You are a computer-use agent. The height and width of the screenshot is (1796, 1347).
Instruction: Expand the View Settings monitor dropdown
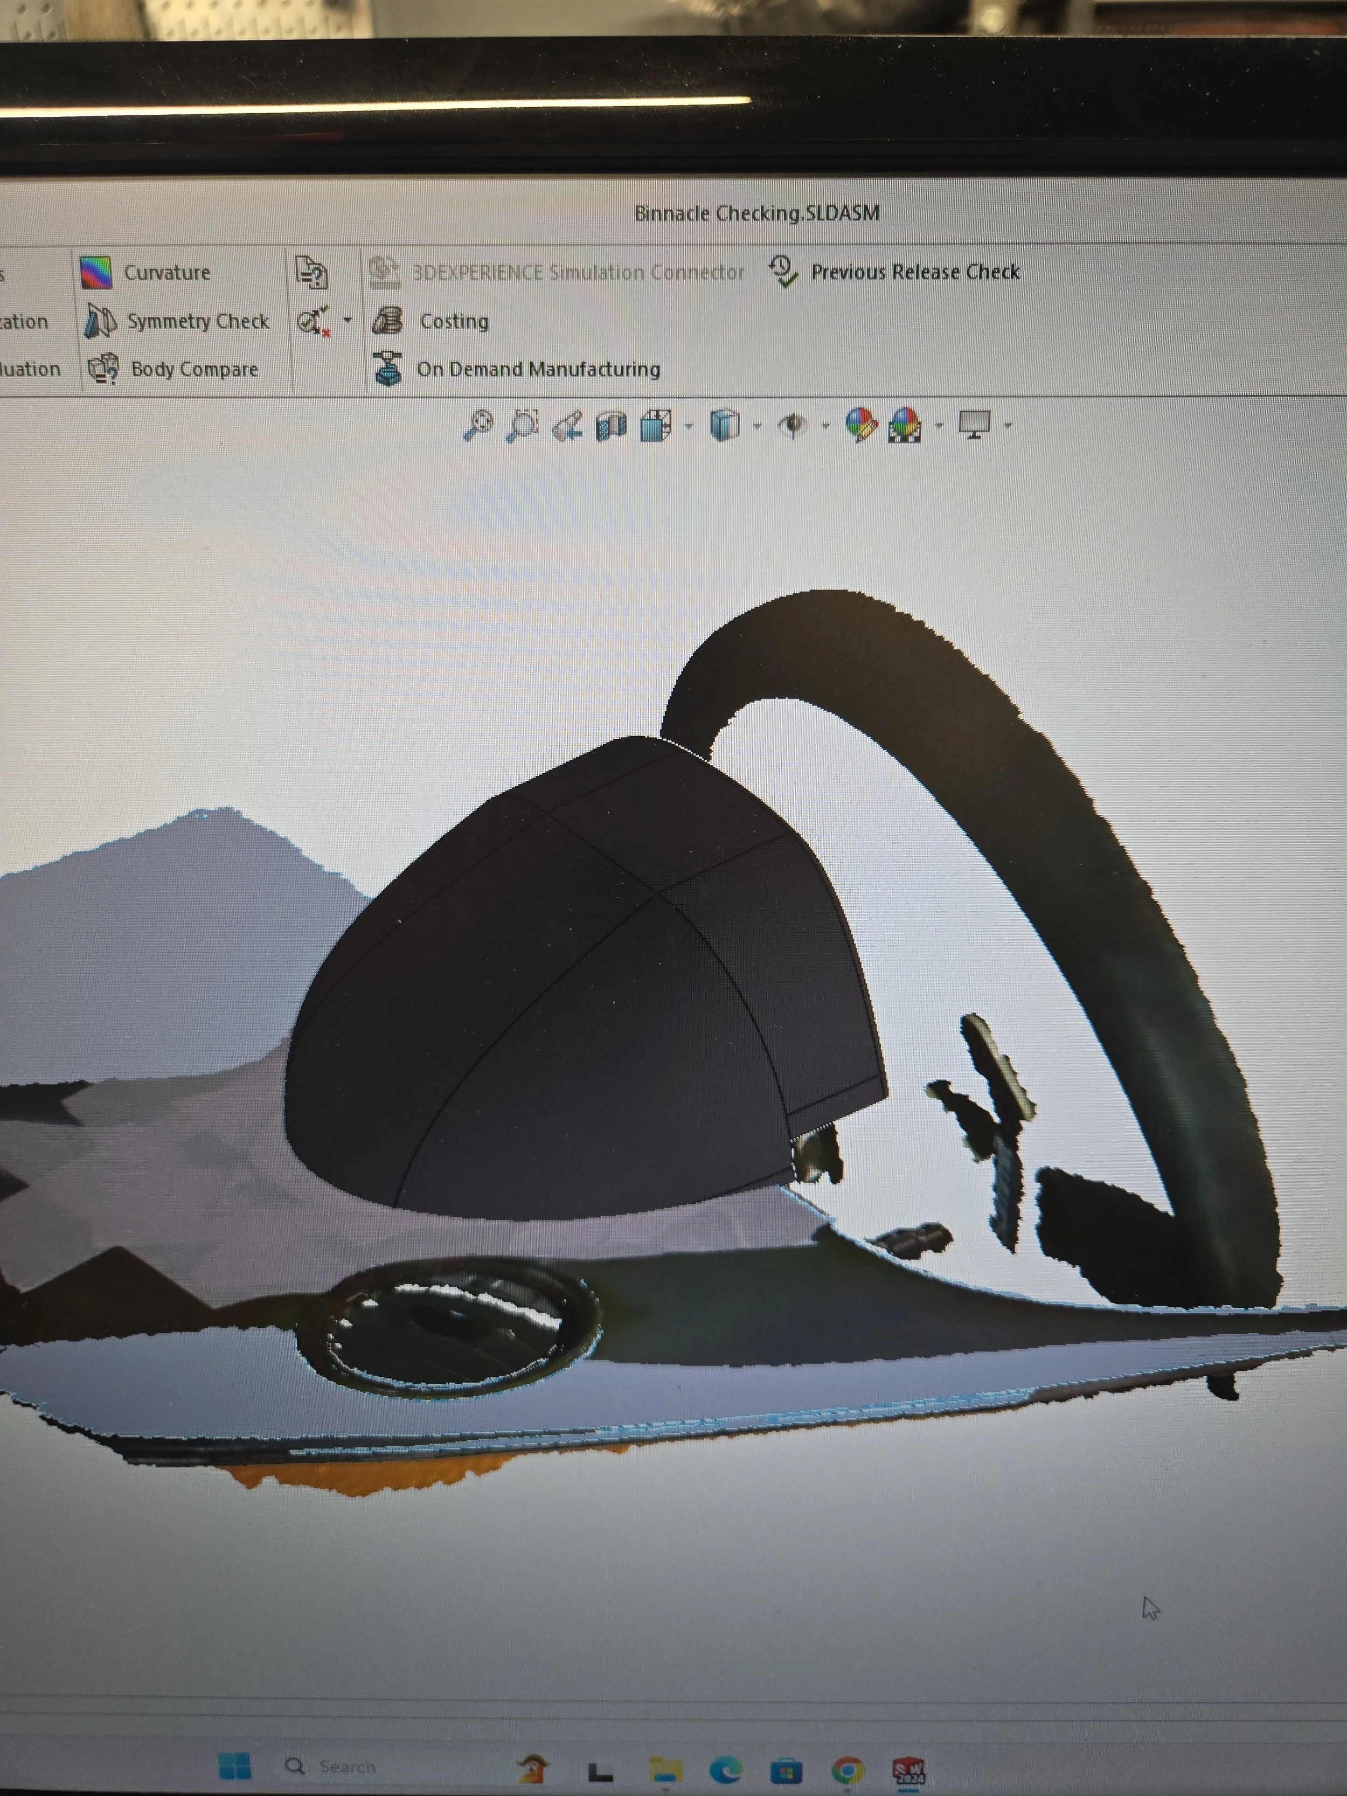(x=1007, y=426)
